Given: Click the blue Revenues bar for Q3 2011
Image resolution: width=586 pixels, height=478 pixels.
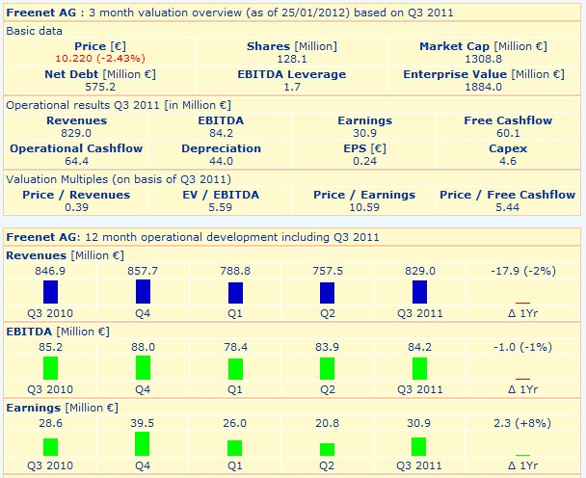Looking at the screenshot, I should coord(419,292).
